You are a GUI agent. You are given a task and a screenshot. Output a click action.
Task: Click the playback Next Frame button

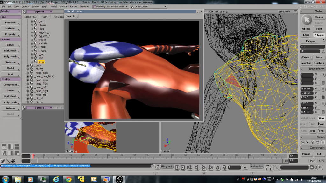182,167
